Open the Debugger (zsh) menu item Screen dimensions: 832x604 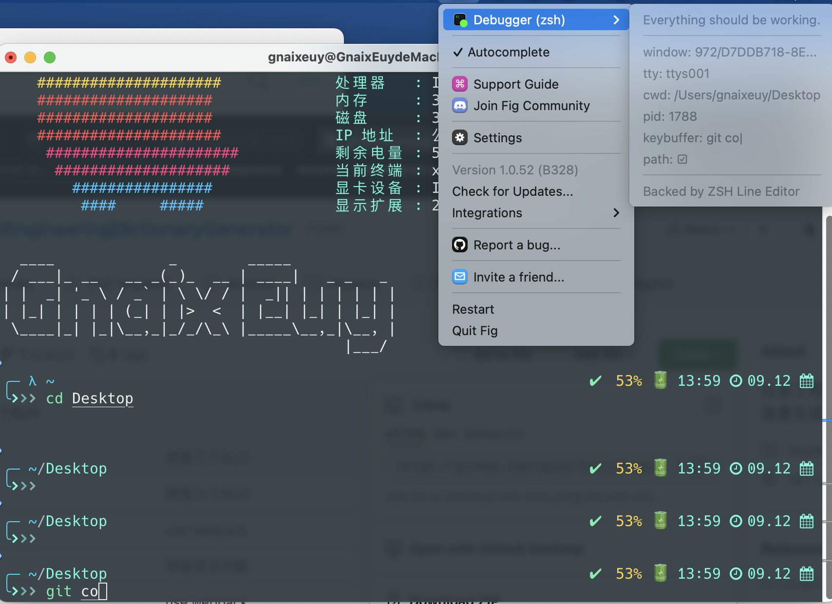536,20
